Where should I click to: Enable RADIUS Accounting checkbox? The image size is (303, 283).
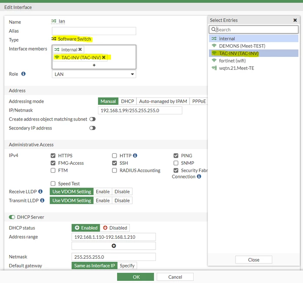click(x=114, y=170)
